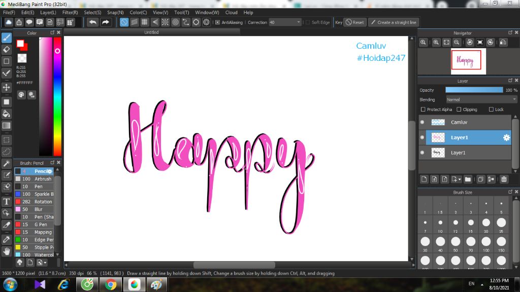Select the Gradient tool
The image size is (520, 292).
[7, 126]
